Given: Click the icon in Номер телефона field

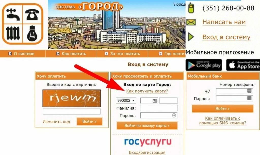Looking at the screenshot, I should point(249,91).
